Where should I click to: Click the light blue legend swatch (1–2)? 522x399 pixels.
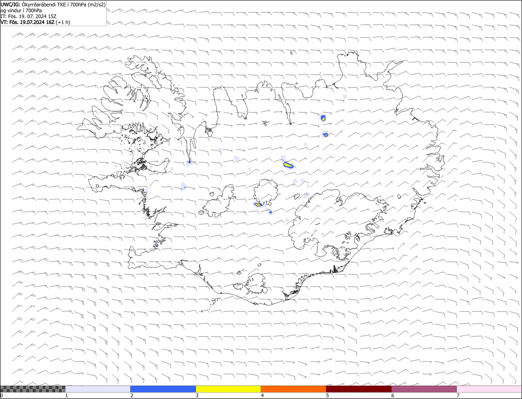tap(98, 389)
